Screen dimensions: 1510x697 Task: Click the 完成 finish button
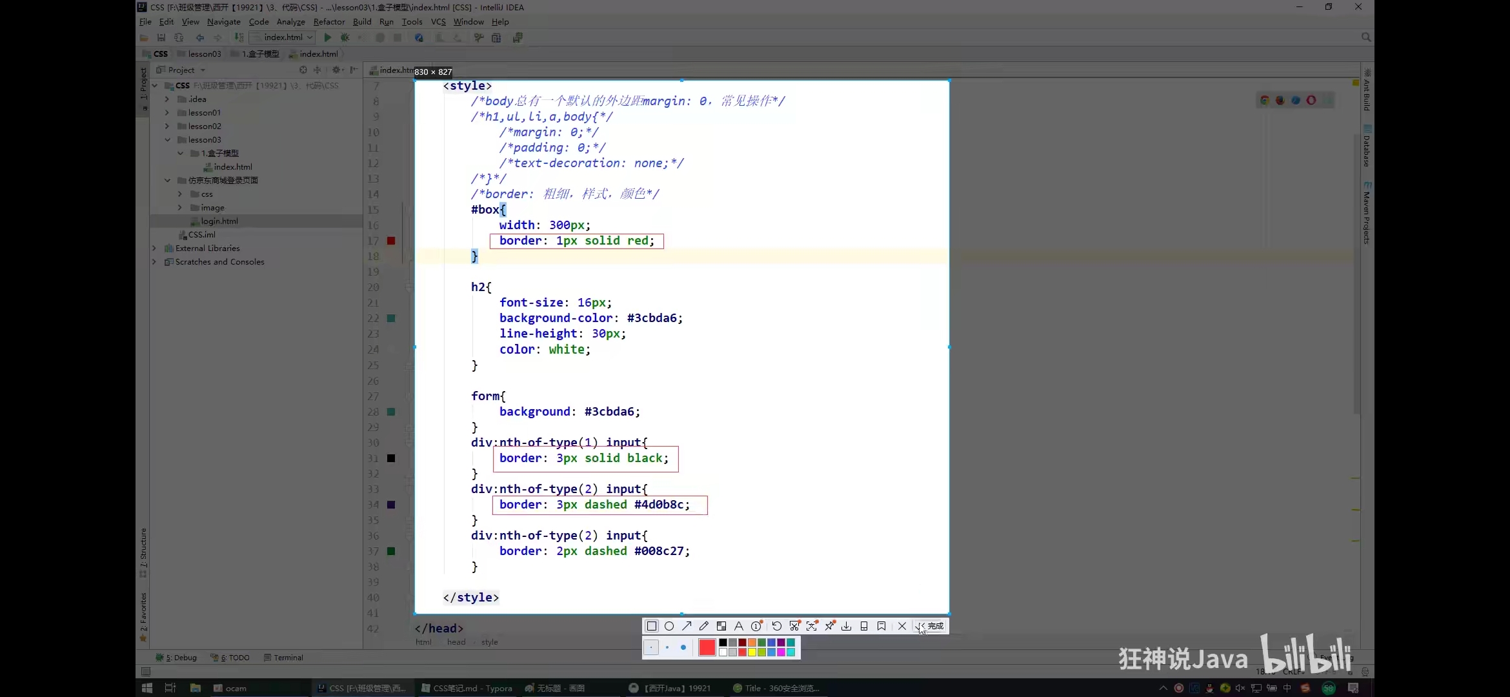point(932,626)
